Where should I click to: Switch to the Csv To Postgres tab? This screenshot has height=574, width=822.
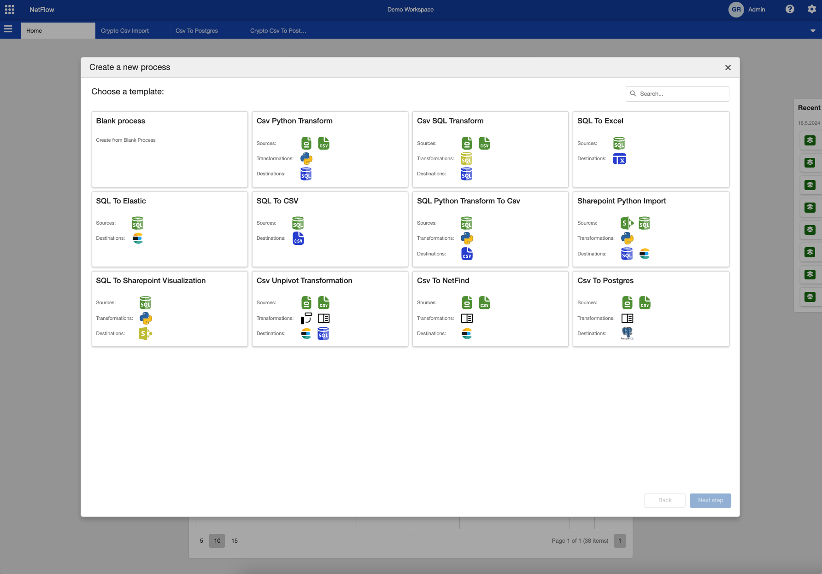pos(197,31)
